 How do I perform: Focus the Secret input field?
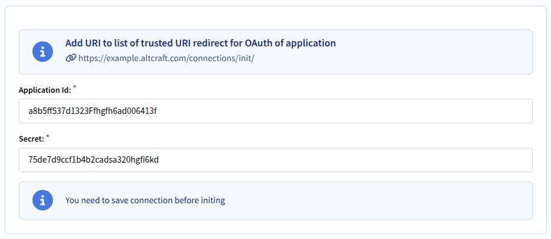tap(275, 160)
